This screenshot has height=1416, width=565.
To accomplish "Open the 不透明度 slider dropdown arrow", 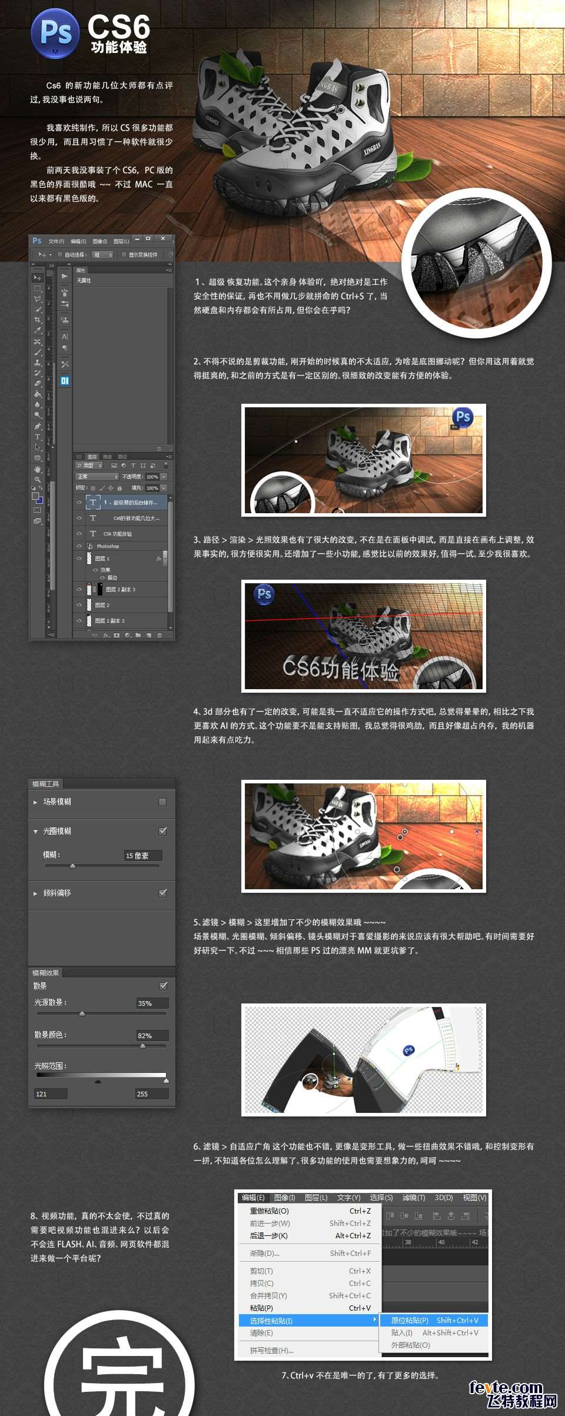I will [x=164, y=477].
